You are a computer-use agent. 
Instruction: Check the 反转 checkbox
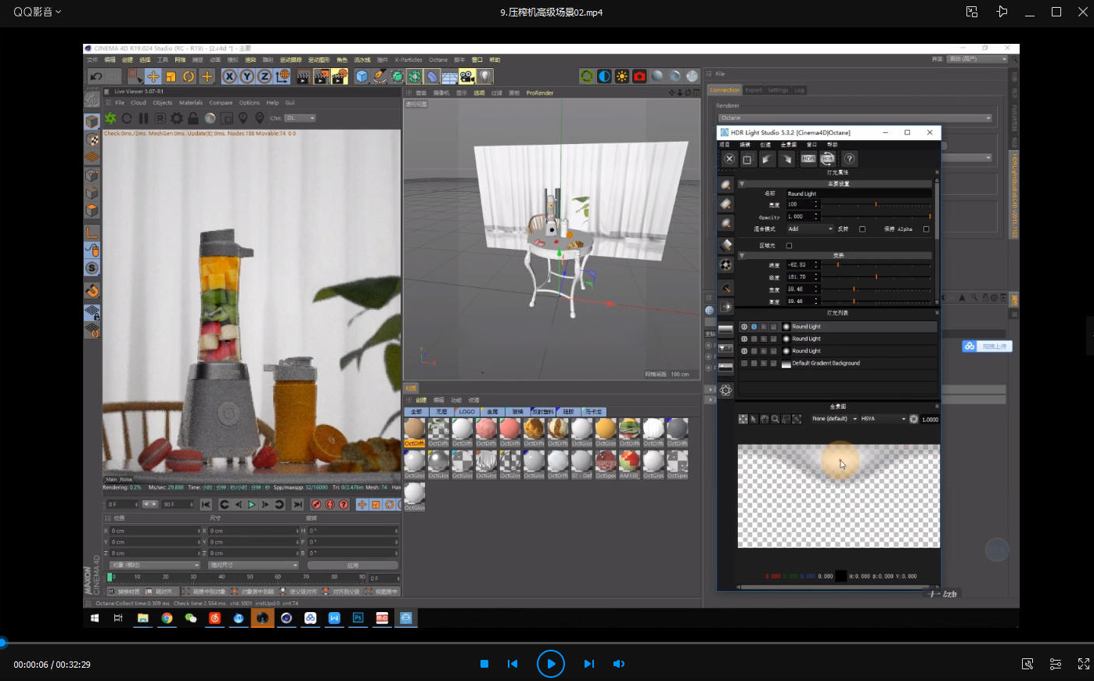click(x=862, y=229)
